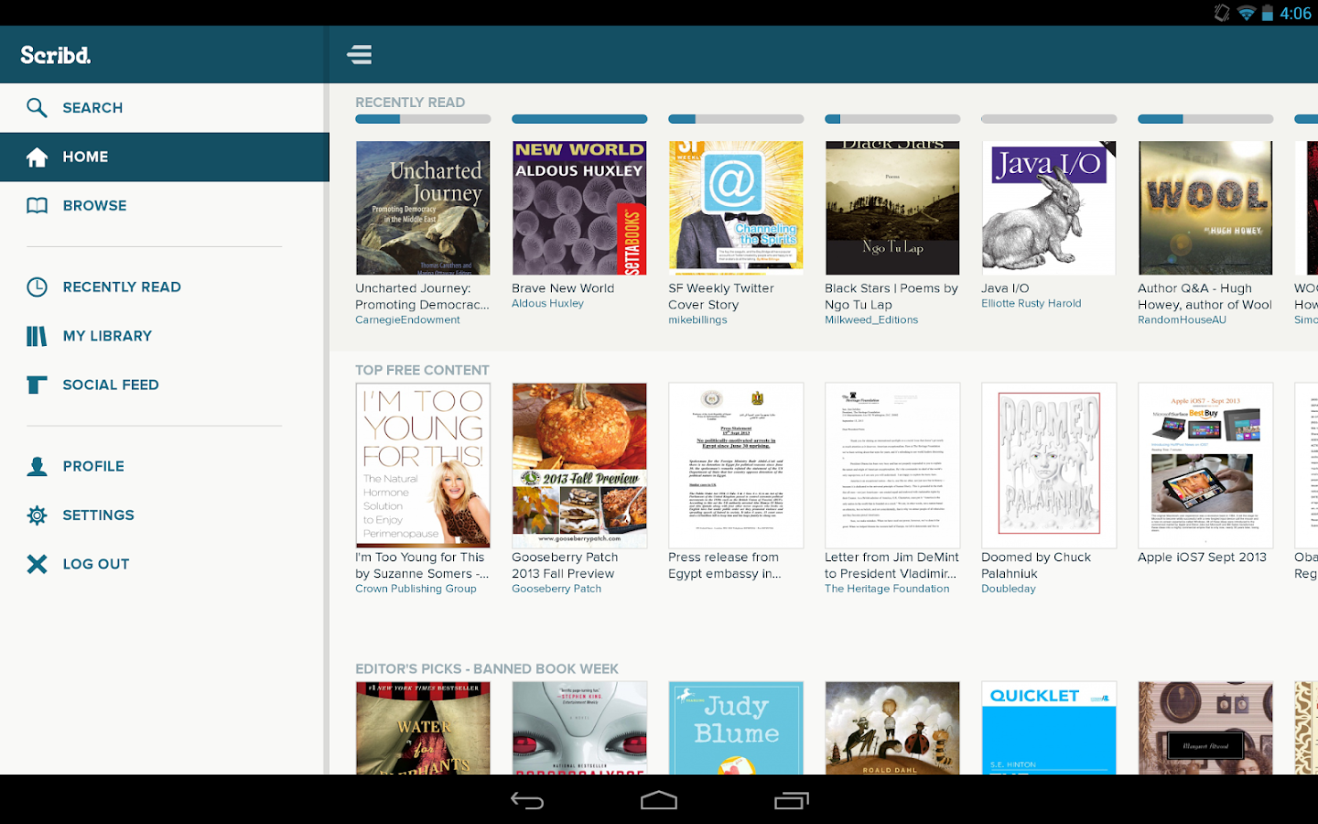Open Doubleday publisher link
This screenshot has height=824, width=1318.
(x=1009, y=590)
